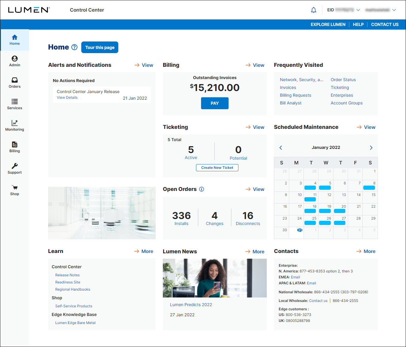Open View Details for January Release

(x=67, y=98)
